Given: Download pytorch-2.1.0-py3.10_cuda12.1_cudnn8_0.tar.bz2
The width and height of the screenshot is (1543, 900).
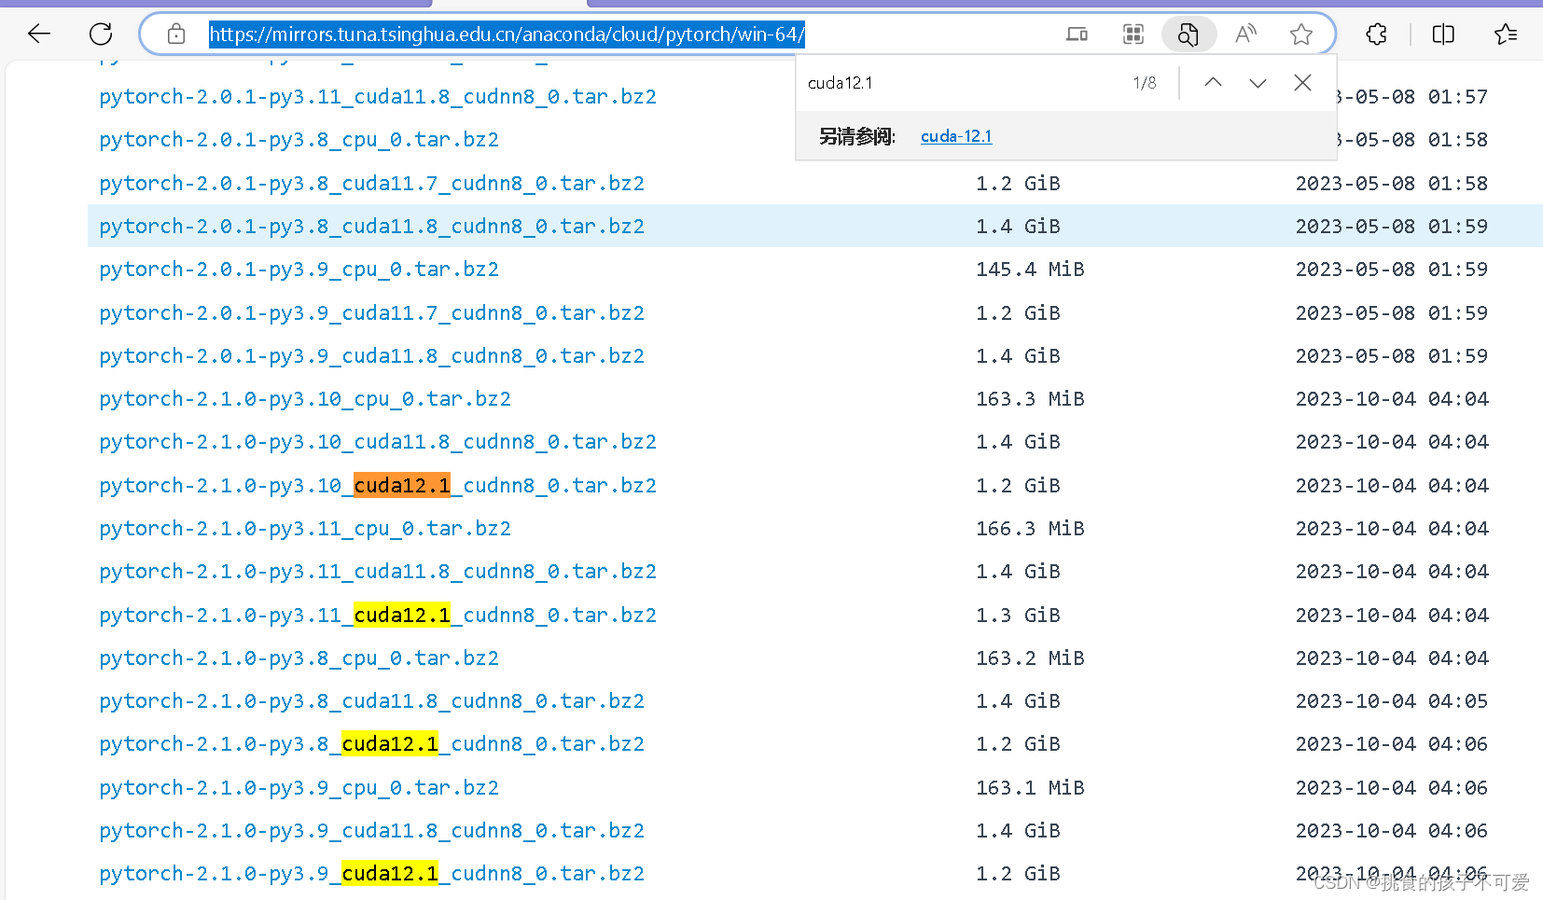Looking at the screenshot, I should pos(378,486).
